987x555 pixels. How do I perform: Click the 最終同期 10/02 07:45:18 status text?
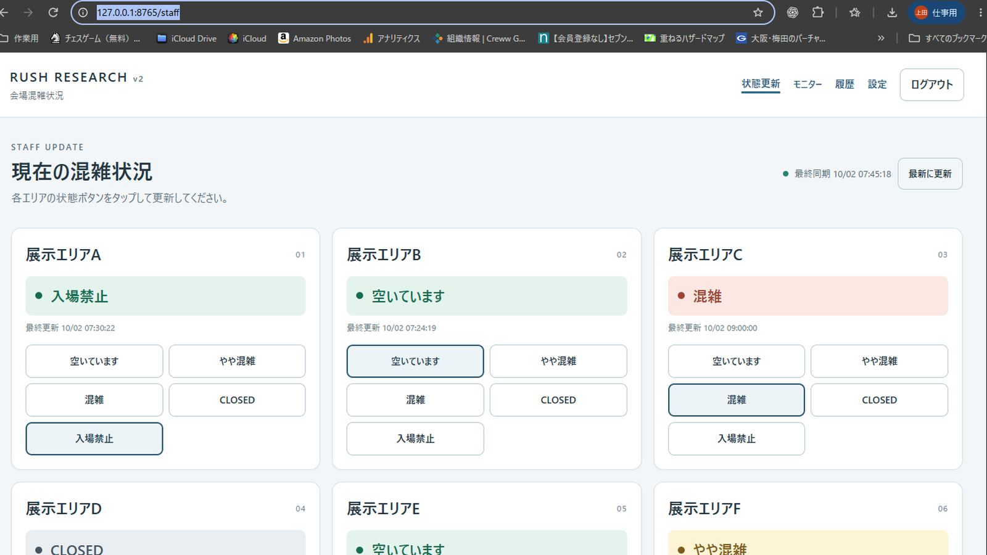pos(843,174)
